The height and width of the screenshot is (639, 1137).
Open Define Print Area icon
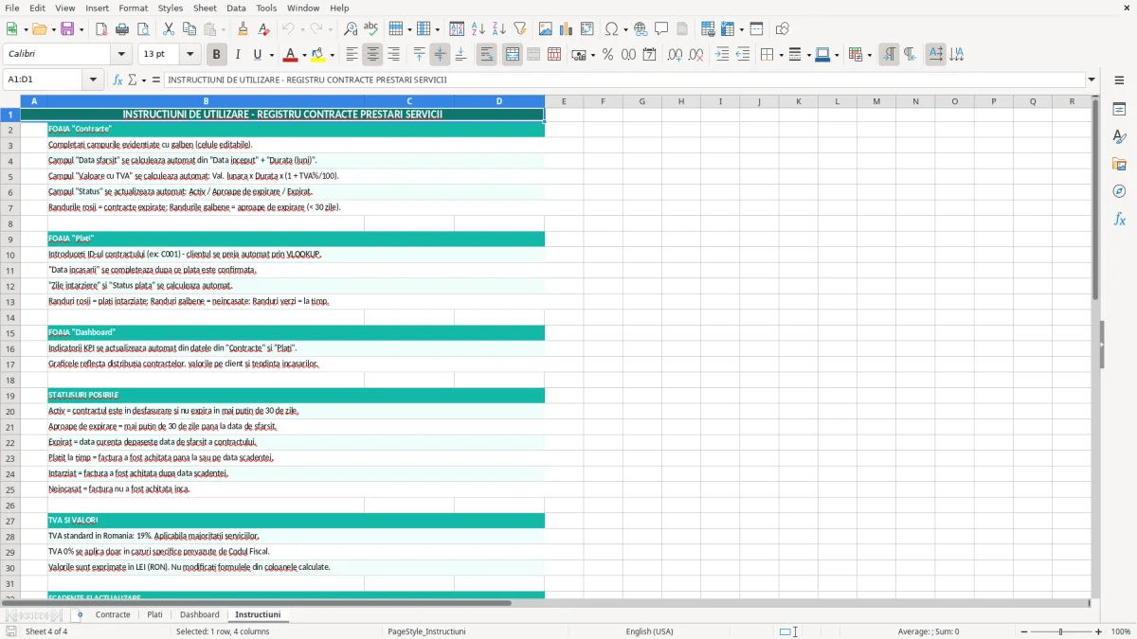[x=708, y=29]
